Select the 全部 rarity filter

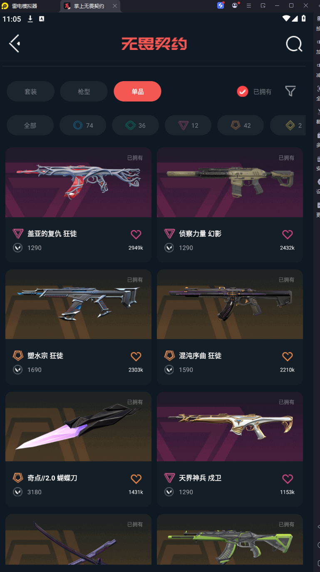tap(30, 125)
